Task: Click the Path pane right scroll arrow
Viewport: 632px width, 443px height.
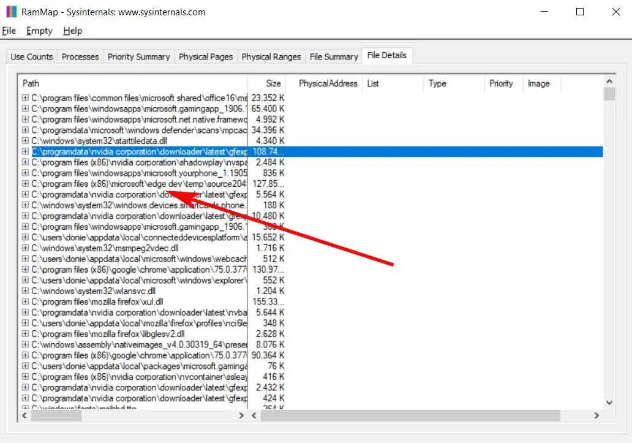Action: tap(241, 415)
